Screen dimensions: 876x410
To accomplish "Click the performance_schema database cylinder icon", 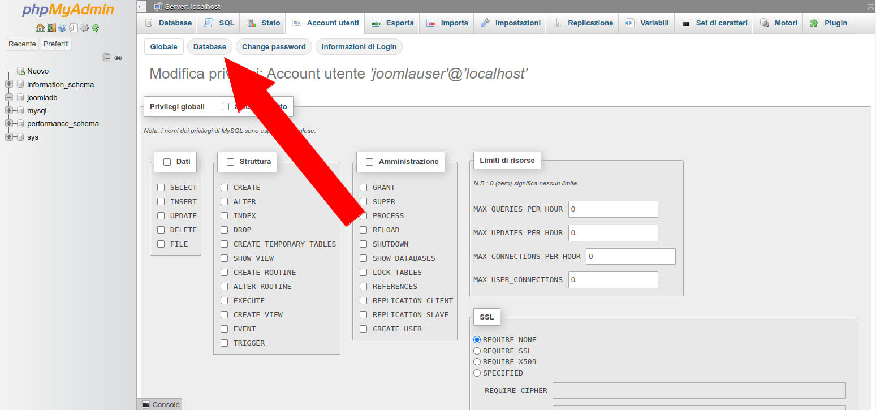I will 21,123.
